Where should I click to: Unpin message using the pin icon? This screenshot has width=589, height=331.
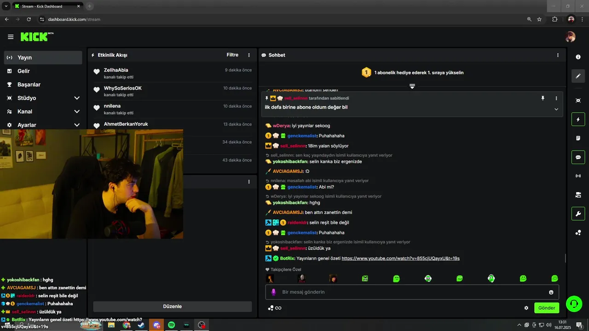pos(543,98)
